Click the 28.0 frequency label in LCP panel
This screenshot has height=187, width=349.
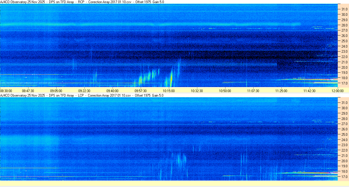click(x=344, y=119)
